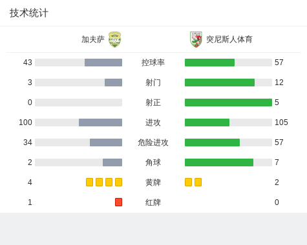Click the green 射正 bar showing 5
Image resolution: width=307 pixels, height=245 pixels.
coord(228,103)
